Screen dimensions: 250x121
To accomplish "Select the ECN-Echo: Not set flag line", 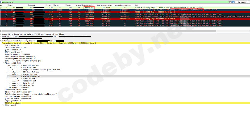I will (23, 72).
